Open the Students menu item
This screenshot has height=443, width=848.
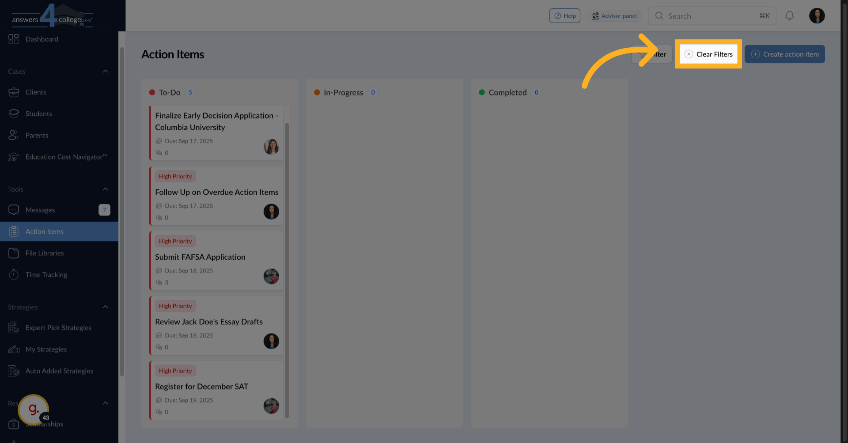point(38,114)
